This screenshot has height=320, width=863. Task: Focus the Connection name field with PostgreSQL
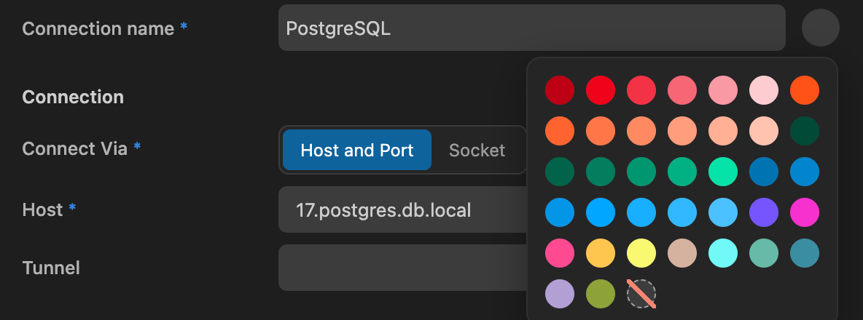(531, 28)
